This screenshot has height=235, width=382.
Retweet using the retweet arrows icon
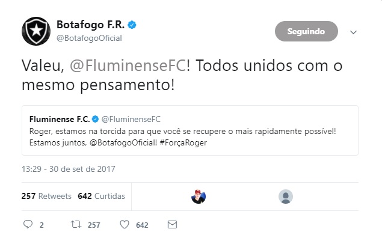coord(76,224)
